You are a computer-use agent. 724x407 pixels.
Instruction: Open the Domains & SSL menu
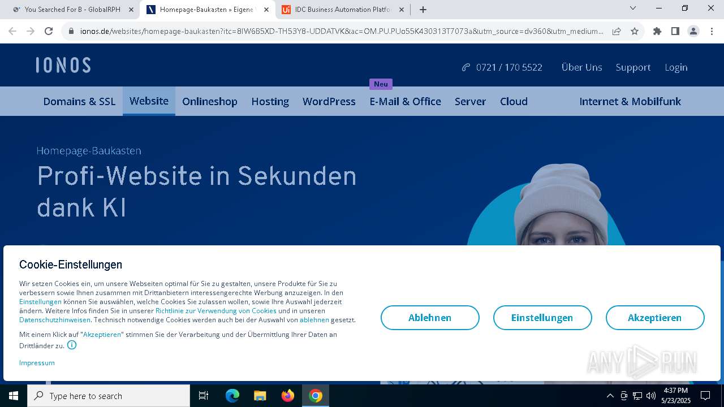(79, 102)
